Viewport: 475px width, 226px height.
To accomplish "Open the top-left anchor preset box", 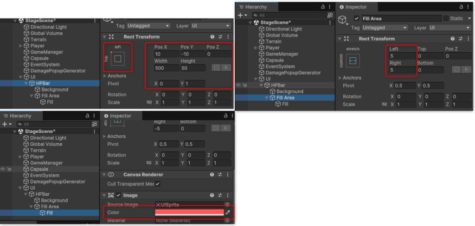I will (118, 59).
